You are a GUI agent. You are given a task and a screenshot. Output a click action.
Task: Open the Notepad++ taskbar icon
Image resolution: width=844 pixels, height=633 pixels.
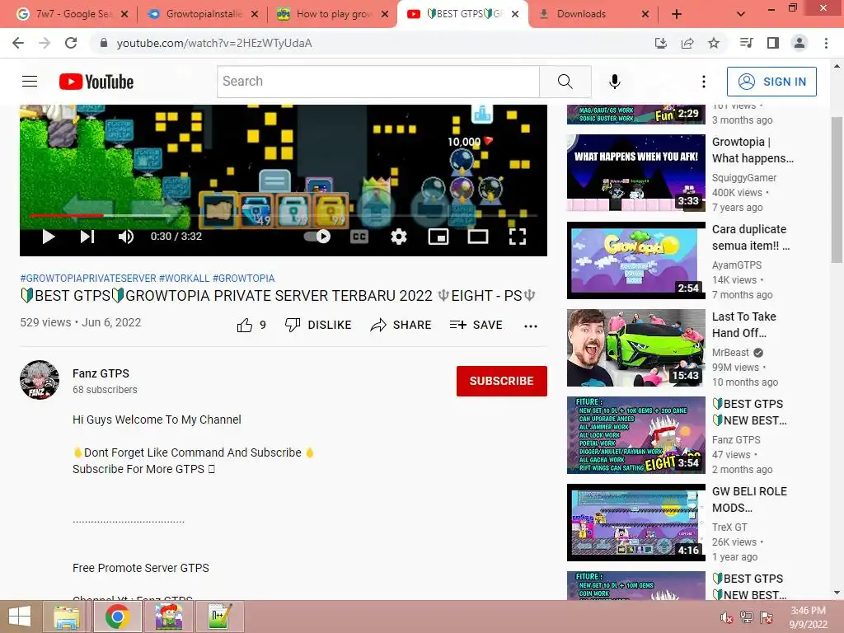pos(220,617)
